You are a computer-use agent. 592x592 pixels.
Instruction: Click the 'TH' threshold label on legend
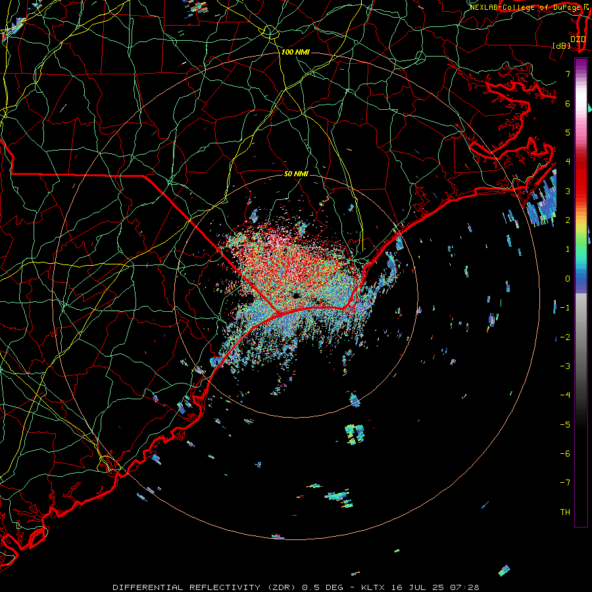pos(565,512)
